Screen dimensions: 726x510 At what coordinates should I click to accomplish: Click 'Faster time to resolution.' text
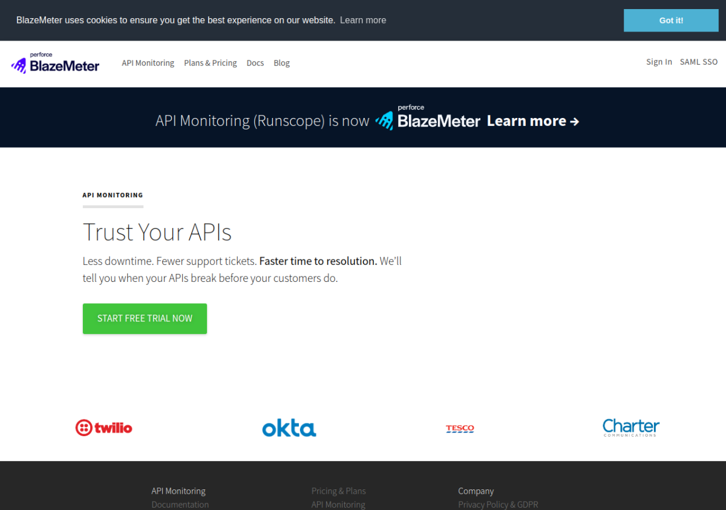click(x=318, y=261)
